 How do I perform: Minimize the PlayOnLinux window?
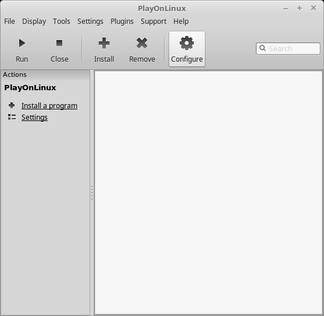point(286,9)
